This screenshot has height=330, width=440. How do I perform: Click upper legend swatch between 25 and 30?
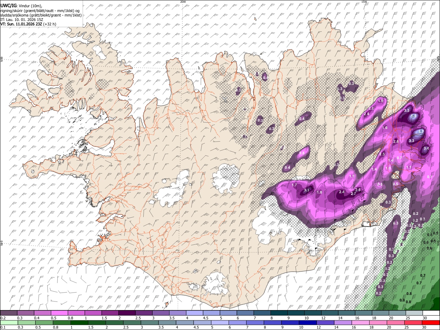pyautogui.click(x=415, y=313)
